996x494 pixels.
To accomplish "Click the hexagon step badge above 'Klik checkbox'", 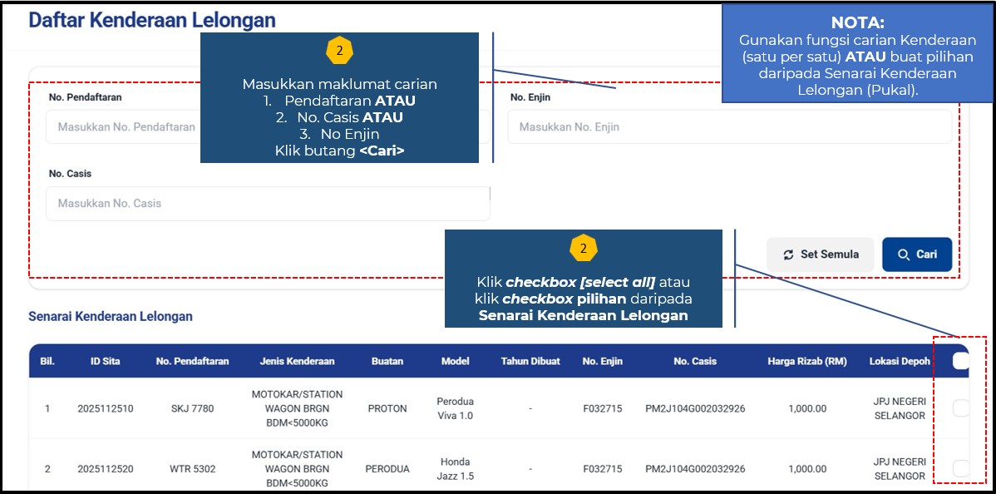I will pos(583,248).
